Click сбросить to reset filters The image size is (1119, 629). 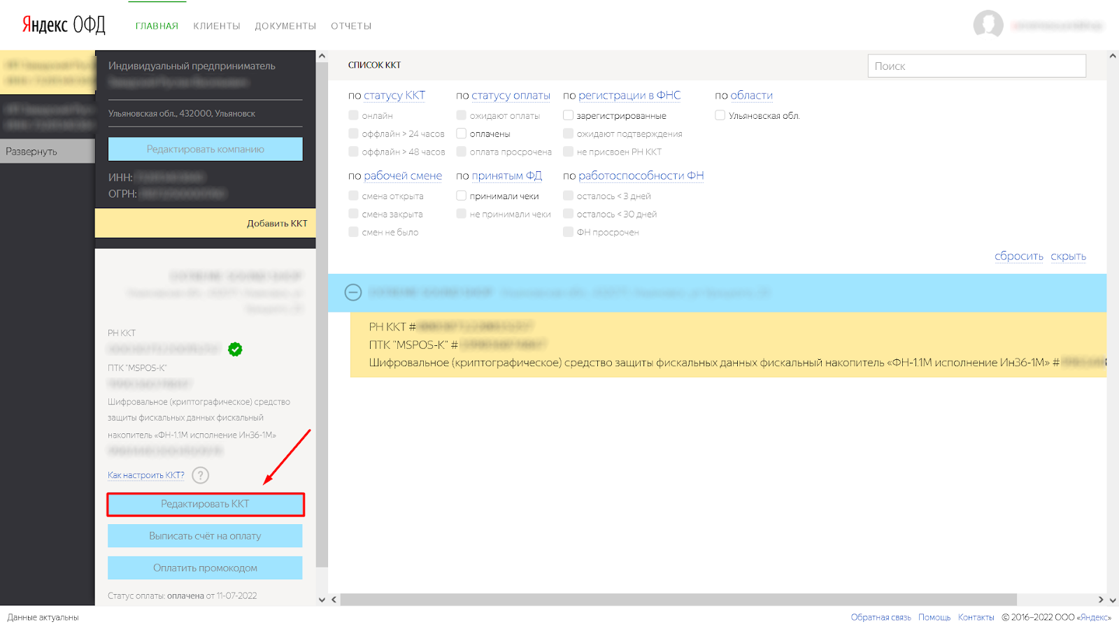point(1019,256)
